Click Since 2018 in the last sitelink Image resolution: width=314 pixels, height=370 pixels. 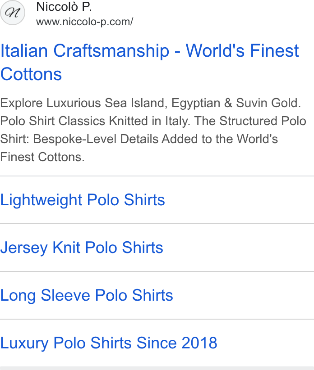click(177, 343)
